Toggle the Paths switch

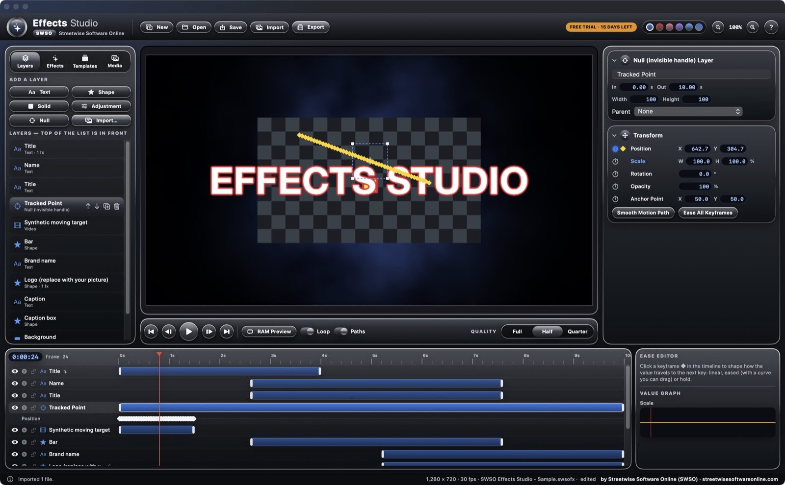(x=340, y=332)
